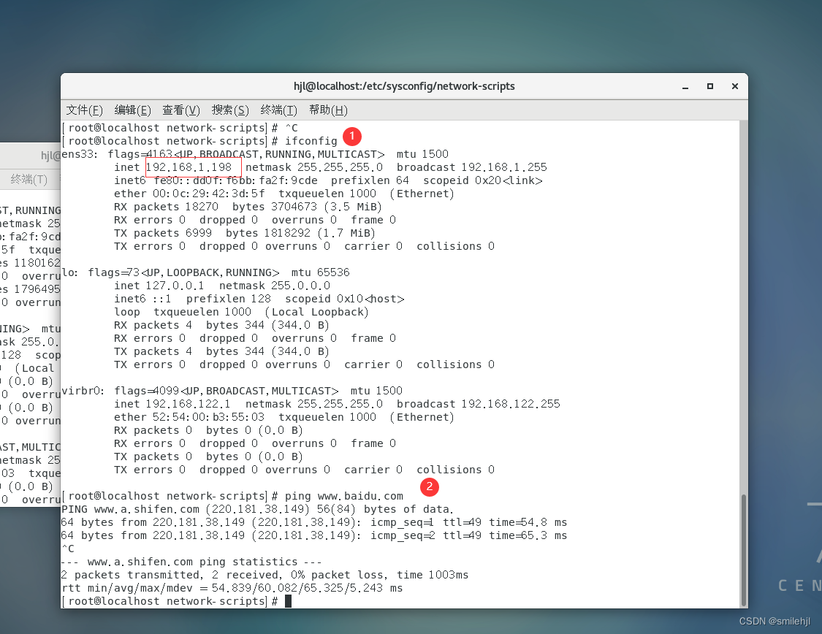Click the ifconfig command text

(311, 141)
